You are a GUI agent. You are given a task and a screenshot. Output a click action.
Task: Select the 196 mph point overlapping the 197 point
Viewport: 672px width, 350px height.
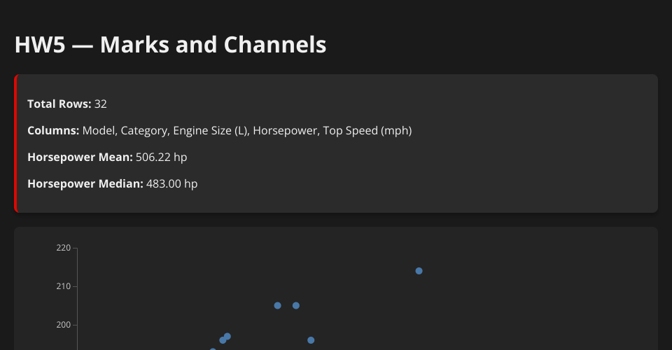coord(223,340)
